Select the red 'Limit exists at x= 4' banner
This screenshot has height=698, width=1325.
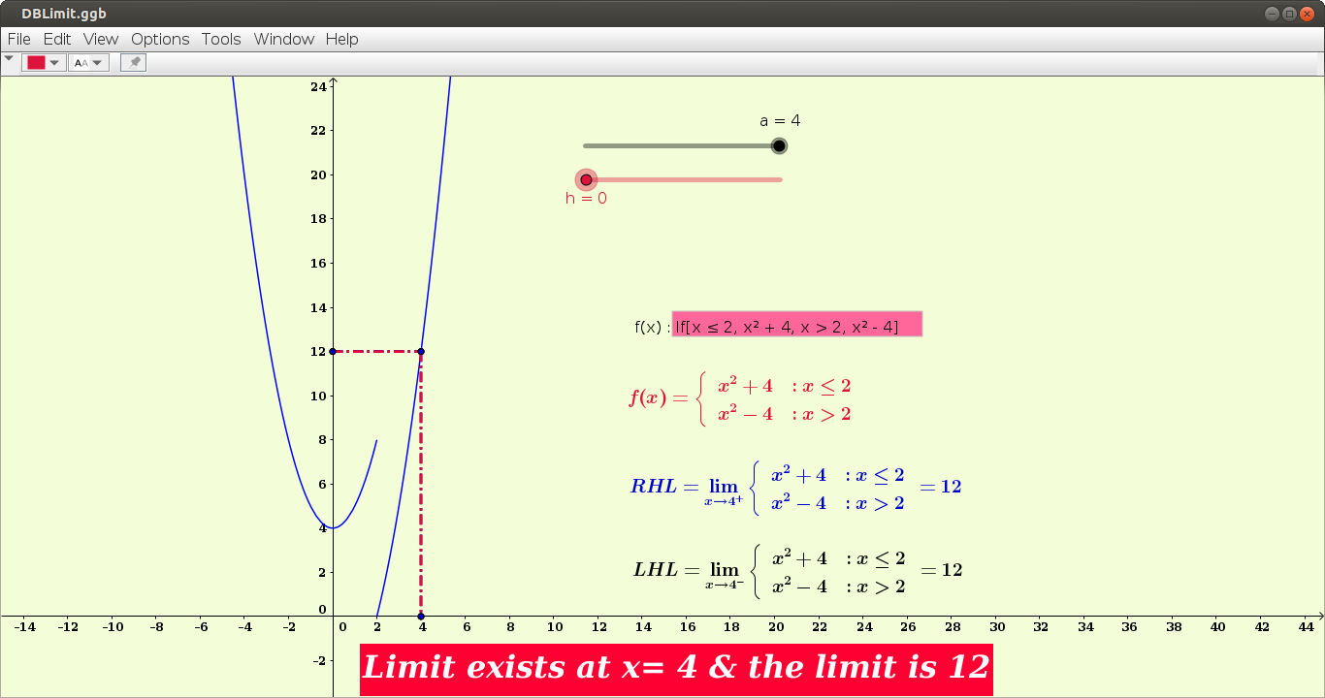click(x=676, y=668)
